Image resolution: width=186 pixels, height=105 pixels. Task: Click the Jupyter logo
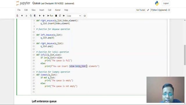tap(23, 3)
